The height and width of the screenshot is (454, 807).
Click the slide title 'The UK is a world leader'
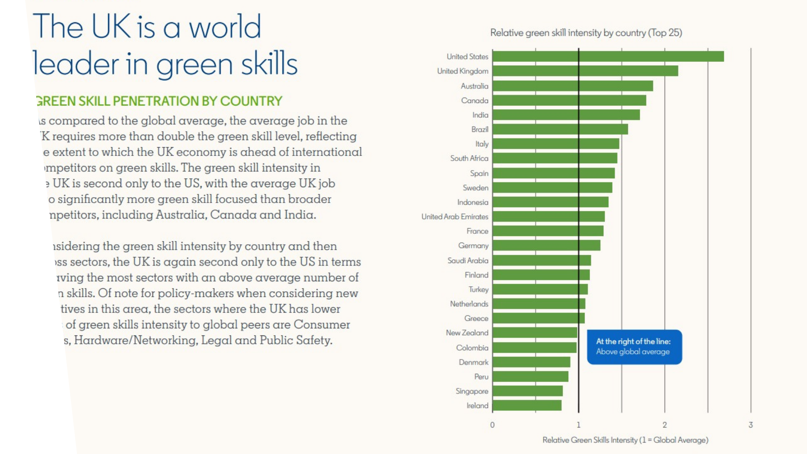(165, 45)
